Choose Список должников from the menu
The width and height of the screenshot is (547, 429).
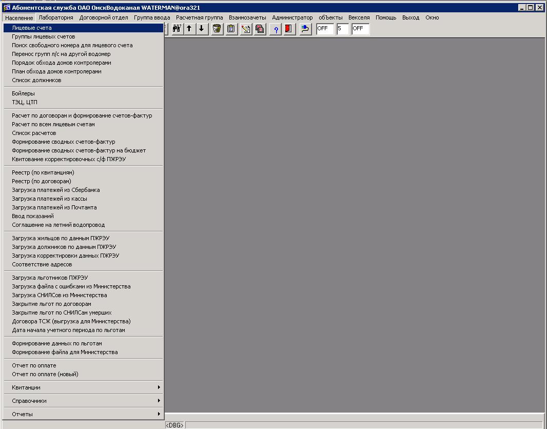coord(36,80)
